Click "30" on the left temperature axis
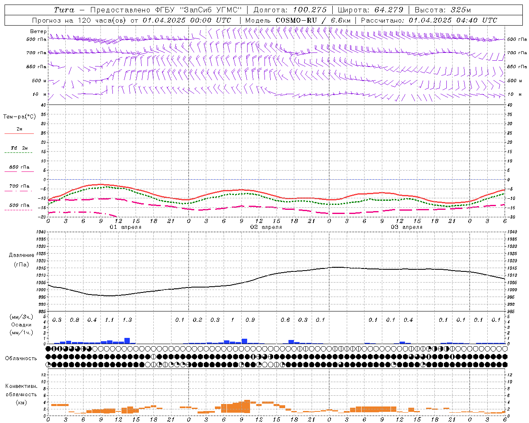529x423 pixels. pos(43,124)
